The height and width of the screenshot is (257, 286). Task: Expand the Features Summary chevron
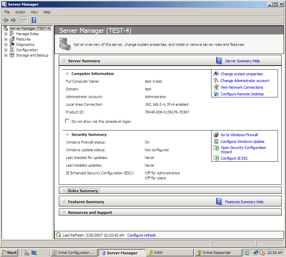64,202
